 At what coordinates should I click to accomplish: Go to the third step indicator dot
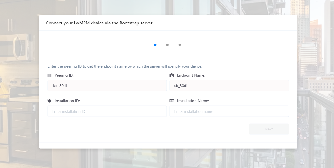(x=180, y=45)
